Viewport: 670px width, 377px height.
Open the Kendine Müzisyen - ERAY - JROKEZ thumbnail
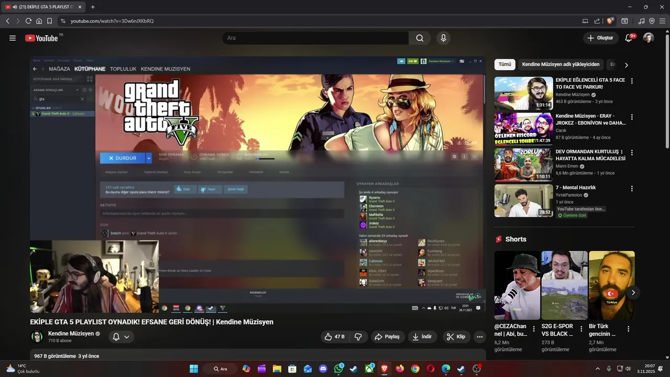523,129
